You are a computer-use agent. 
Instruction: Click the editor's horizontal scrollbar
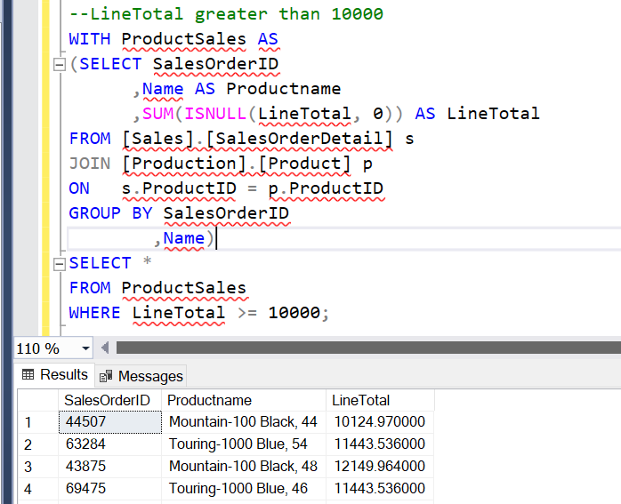point(356,348)
